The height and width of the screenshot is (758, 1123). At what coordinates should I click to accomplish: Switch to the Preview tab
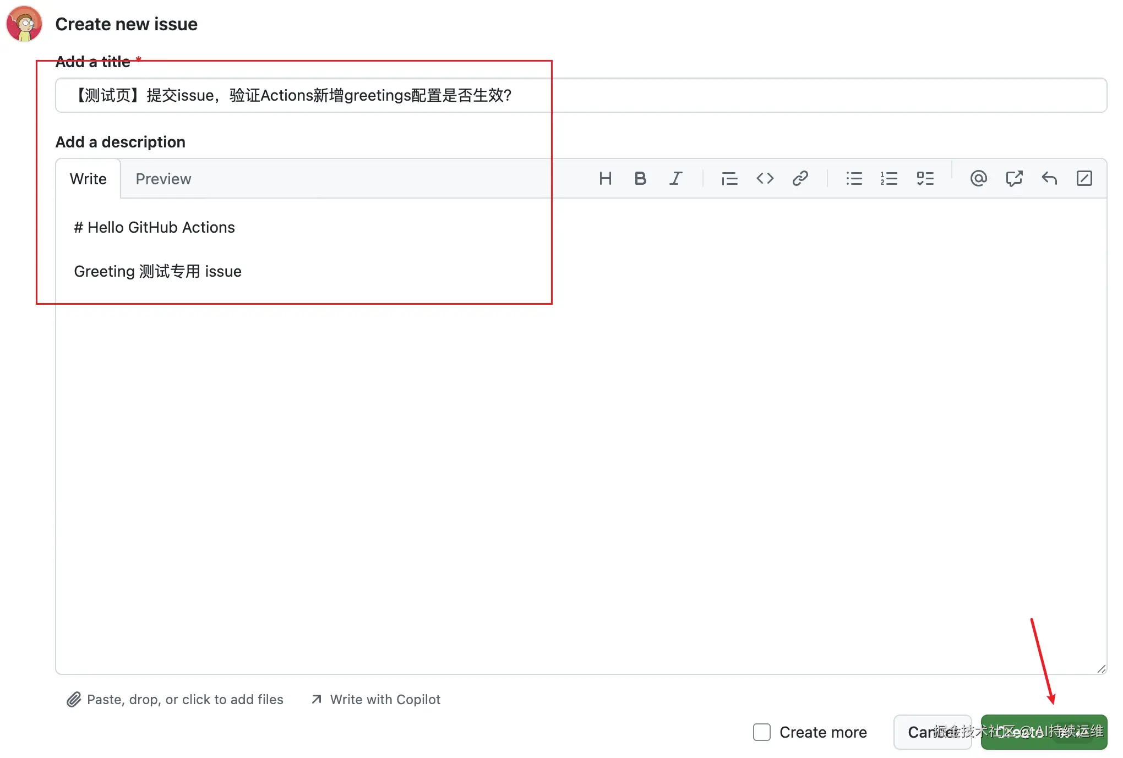click(x=163, y=178)
